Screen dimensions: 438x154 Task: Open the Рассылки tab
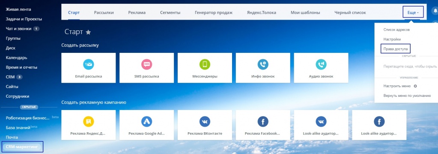tap(104, 12)
